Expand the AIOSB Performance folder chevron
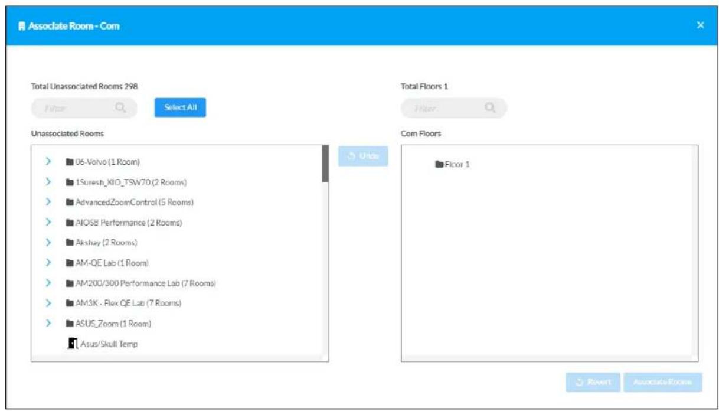 click(x=48, y=223)
